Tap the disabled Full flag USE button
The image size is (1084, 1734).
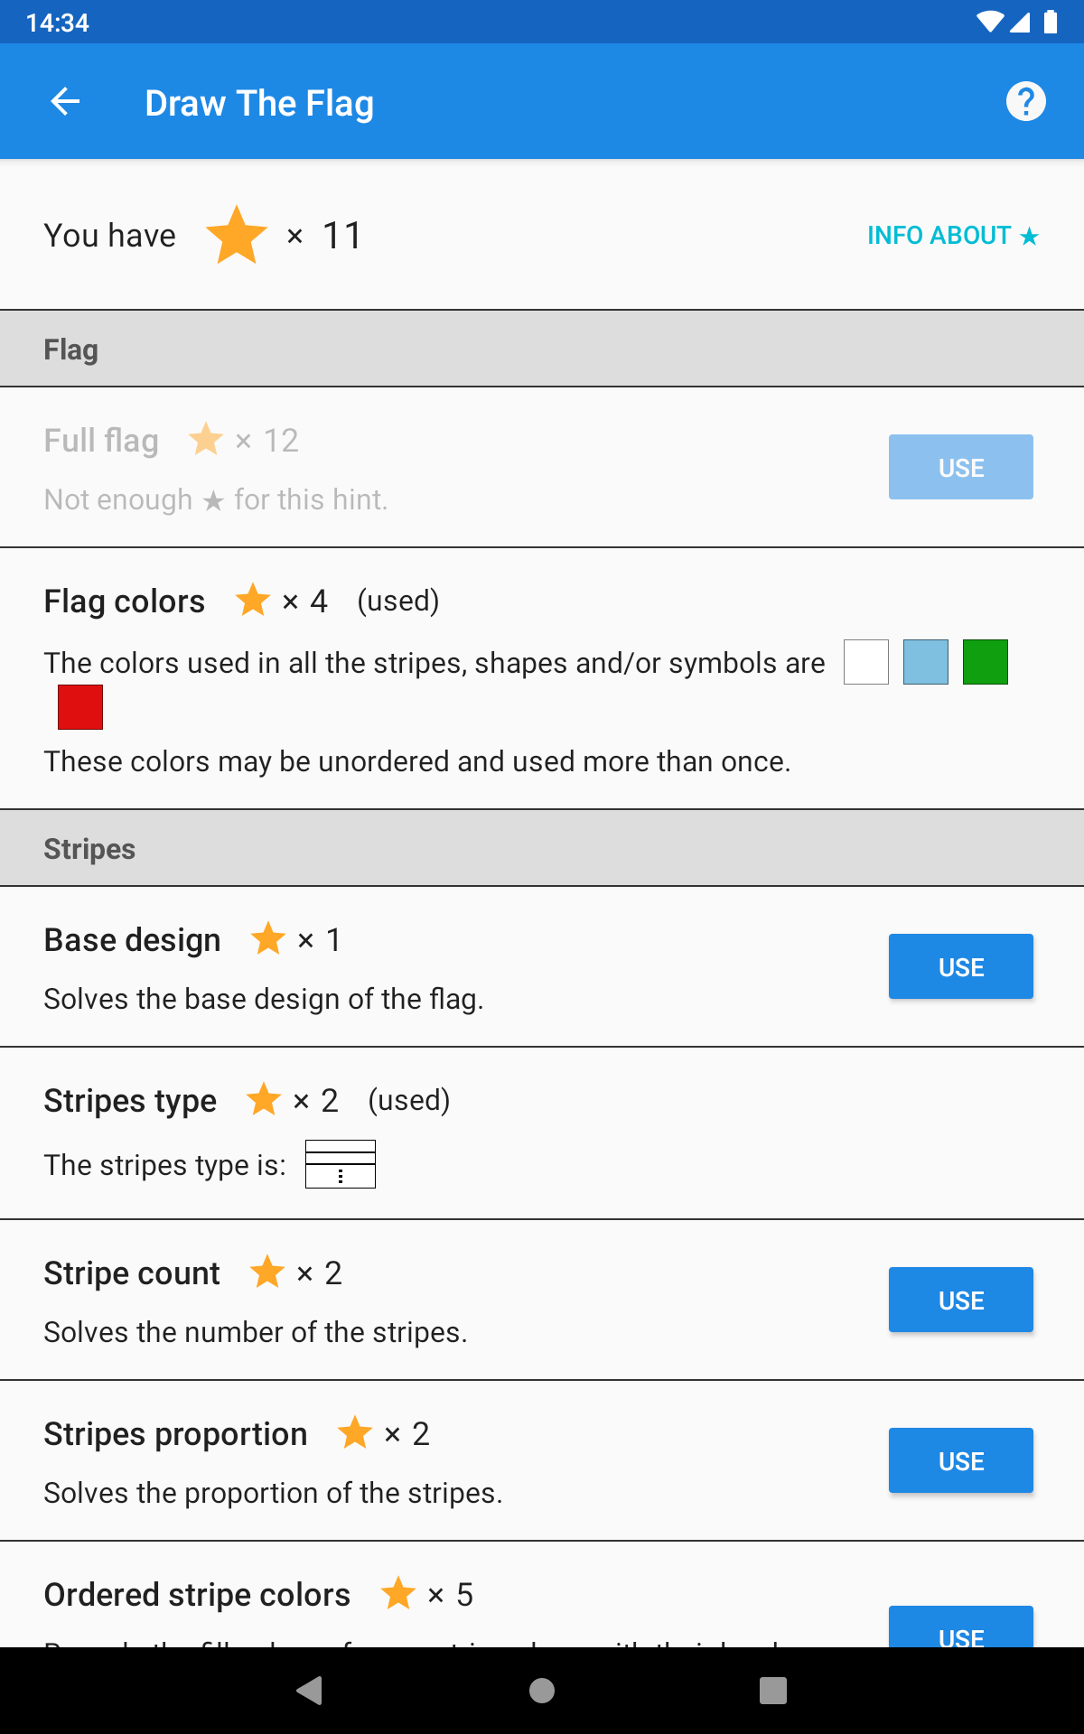point(961,467)
